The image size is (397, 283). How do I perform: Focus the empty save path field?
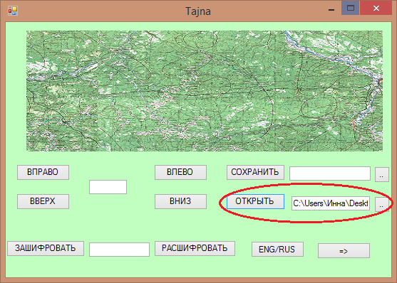click(330, 173)
